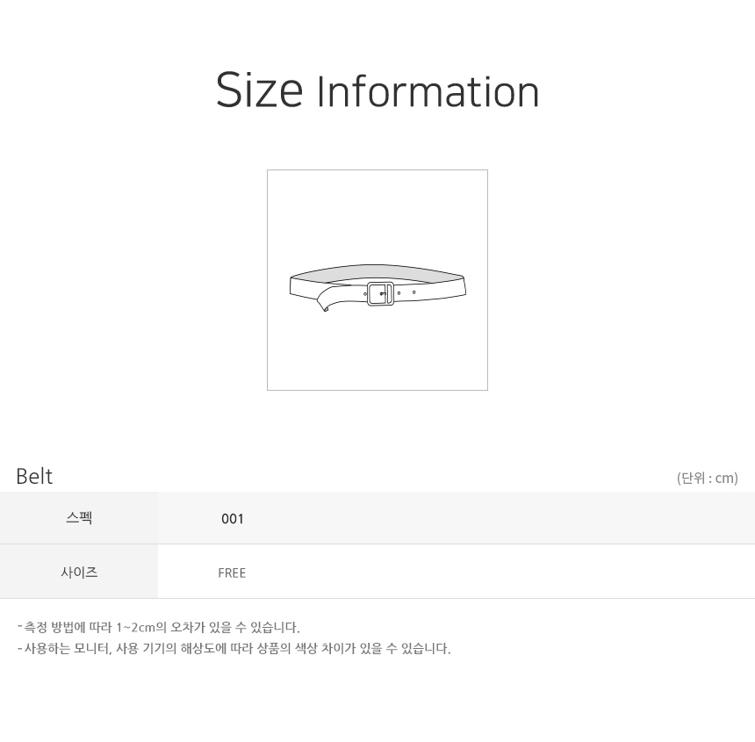Click the right end of belt drawing
Viewport: 755px width, 742px height.
[464, 286]
